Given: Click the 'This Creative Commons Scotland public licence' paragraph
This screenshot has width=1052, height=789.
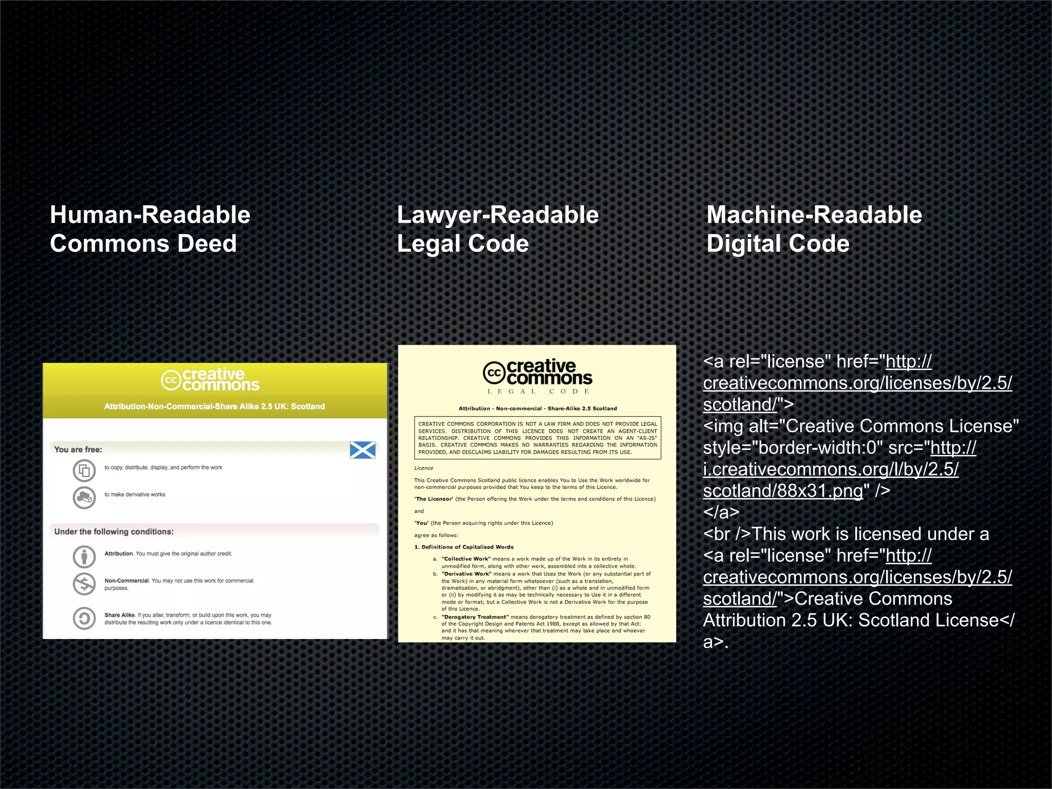Looking at the screenshot, I should pyautogui.click(x=532, y=484).
